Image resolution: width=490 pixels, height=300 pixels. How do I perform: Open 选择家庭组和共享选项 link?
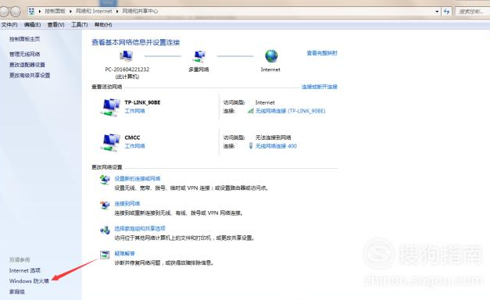pyautogui.click(x=140, y=228)
